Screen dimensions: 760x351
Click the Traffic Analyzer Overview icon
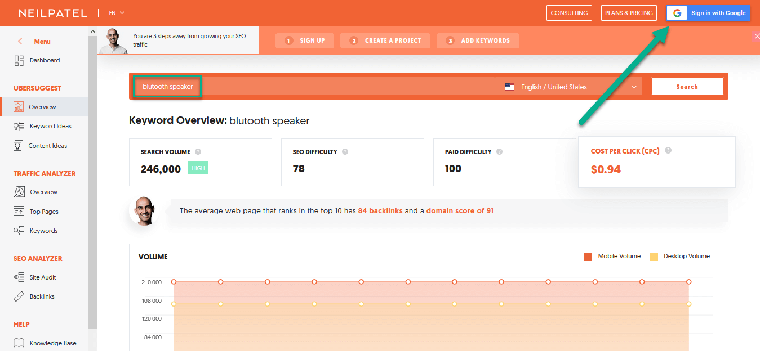pyautogui.click(x=19, y=192)
